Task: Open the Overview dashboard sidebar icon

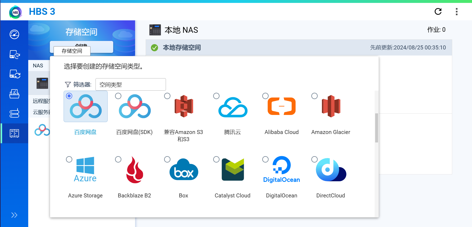Action: (14, 34)
